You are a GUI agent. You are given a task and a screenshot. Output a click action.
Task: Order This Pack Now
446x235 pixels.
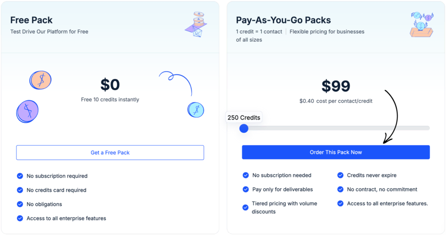coord(336,152)
